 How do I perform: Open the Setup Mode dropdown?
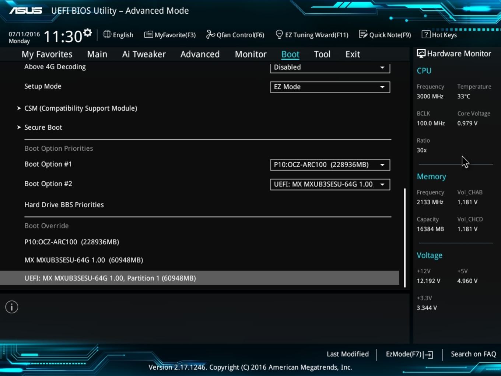(330, 87)
